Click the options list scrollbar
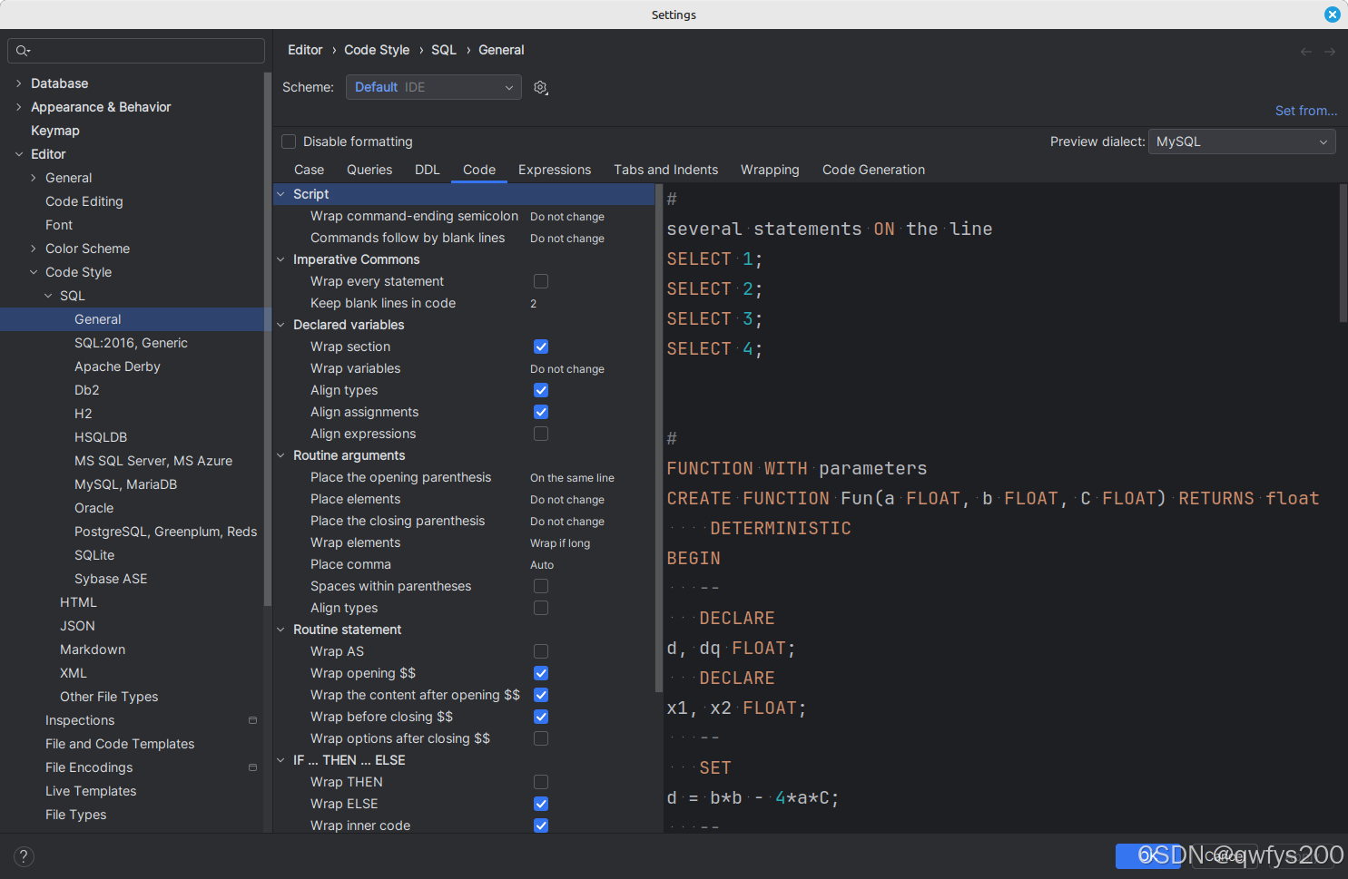Image resolution: width=1348 pixels, height=879 pixels. 658,439
